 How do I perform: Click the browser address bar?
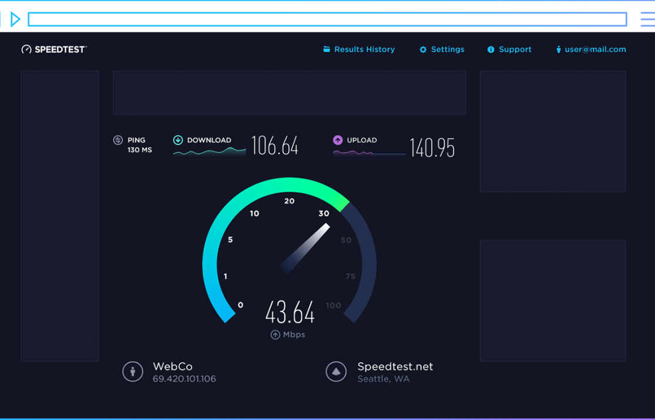(x=327, y=19)
